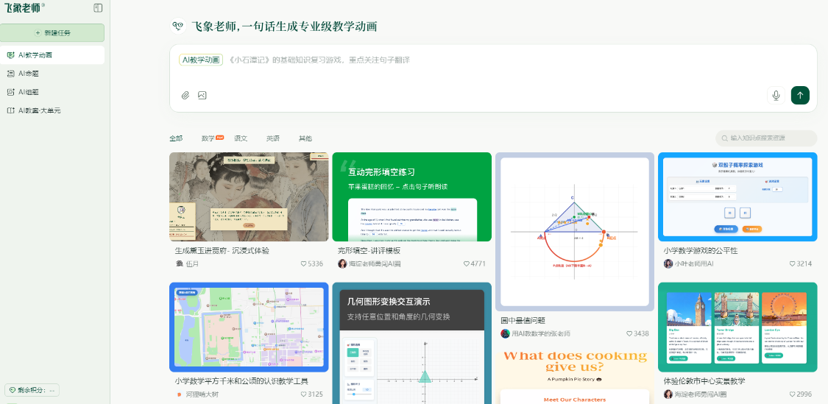This screenshot has width=828, height=404.
Task: Click the image upload icon
Action: (x=202, y=95)
